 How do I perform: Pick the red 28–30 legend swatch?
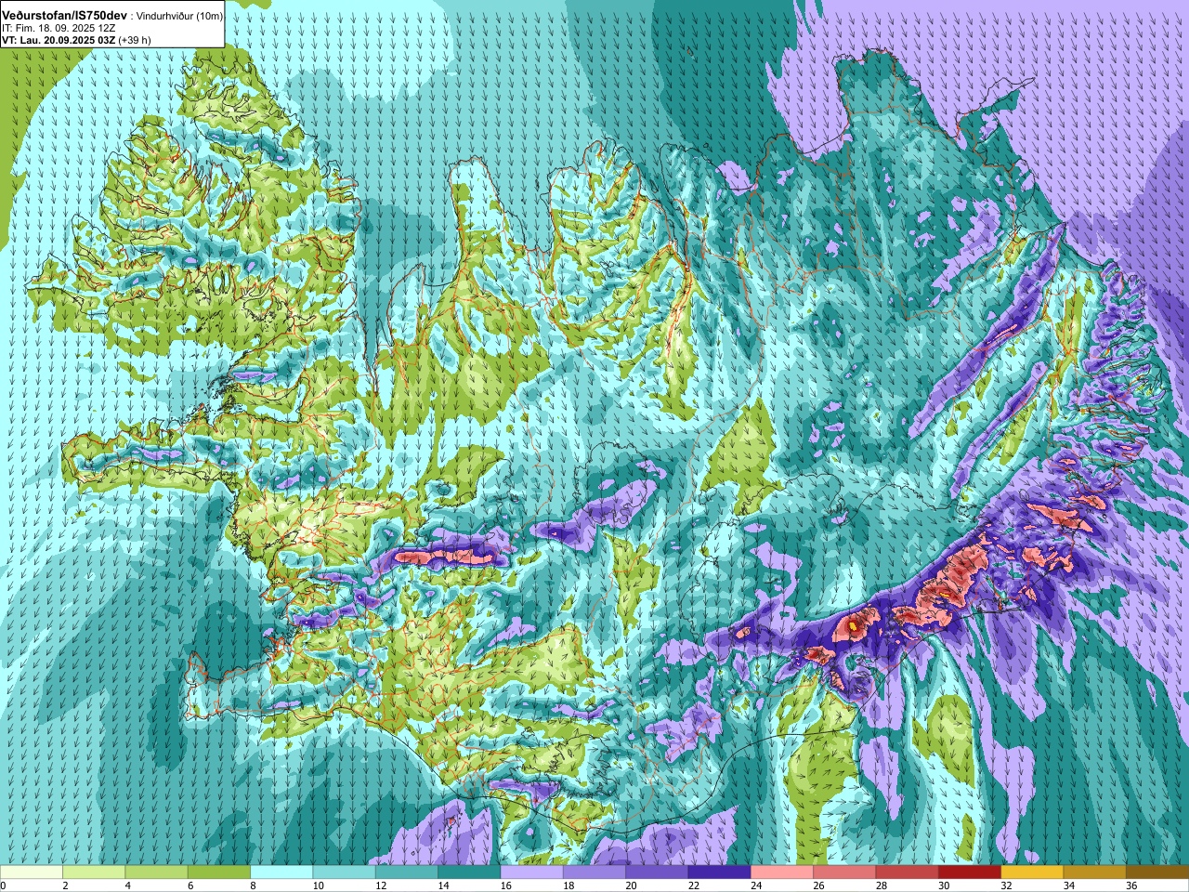point(907,872)
